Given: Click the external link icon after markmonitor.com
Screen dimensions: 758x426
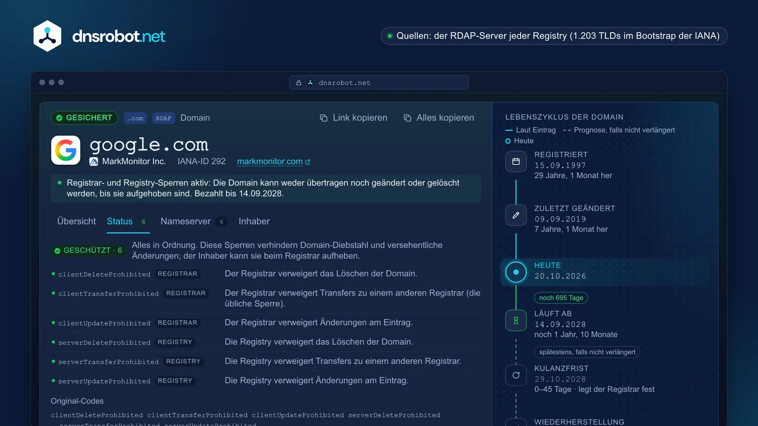Looking at the screenshot, I should pyautogui.click(x=307, y=162).
